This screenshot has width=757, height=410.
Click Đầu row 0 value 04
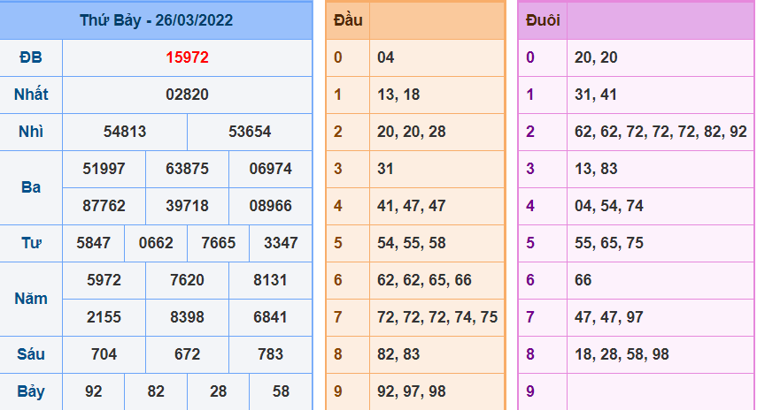tap(386, 57)
